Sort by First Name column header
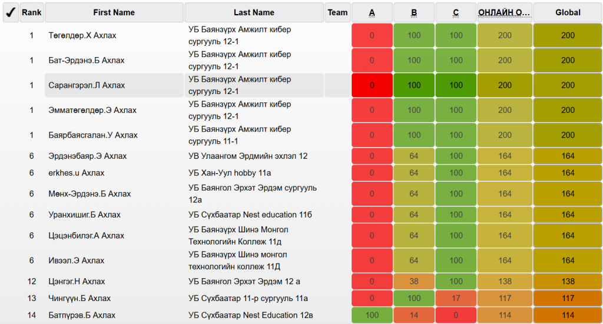This screenshot has height=324, width=603. [x=114, y=12]
